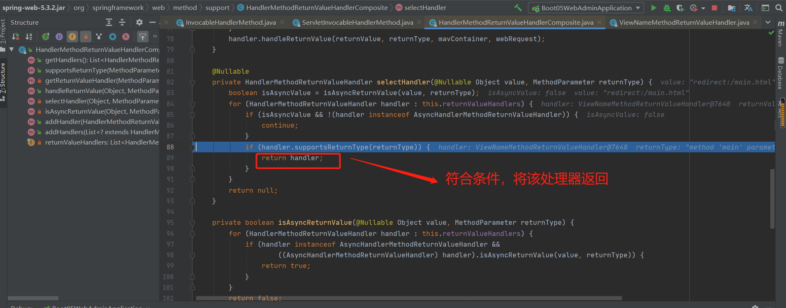Hide the Structure tool window
This screenshot has height=308, width=786.
click(x=153, y=22)
